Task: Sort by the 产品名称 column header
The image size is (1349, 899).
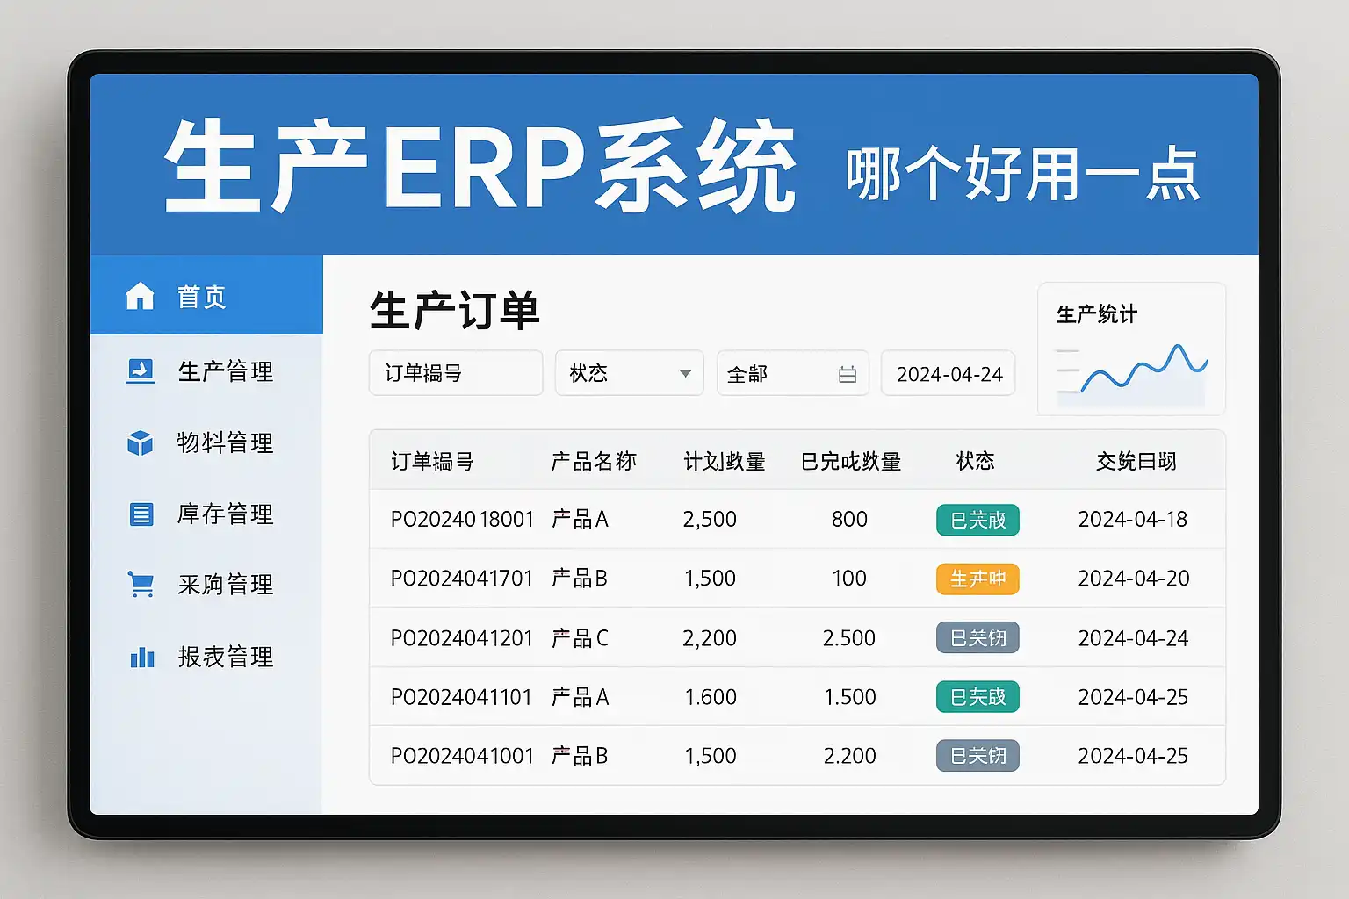Action: pyautogui.click(x=594, y=461)
